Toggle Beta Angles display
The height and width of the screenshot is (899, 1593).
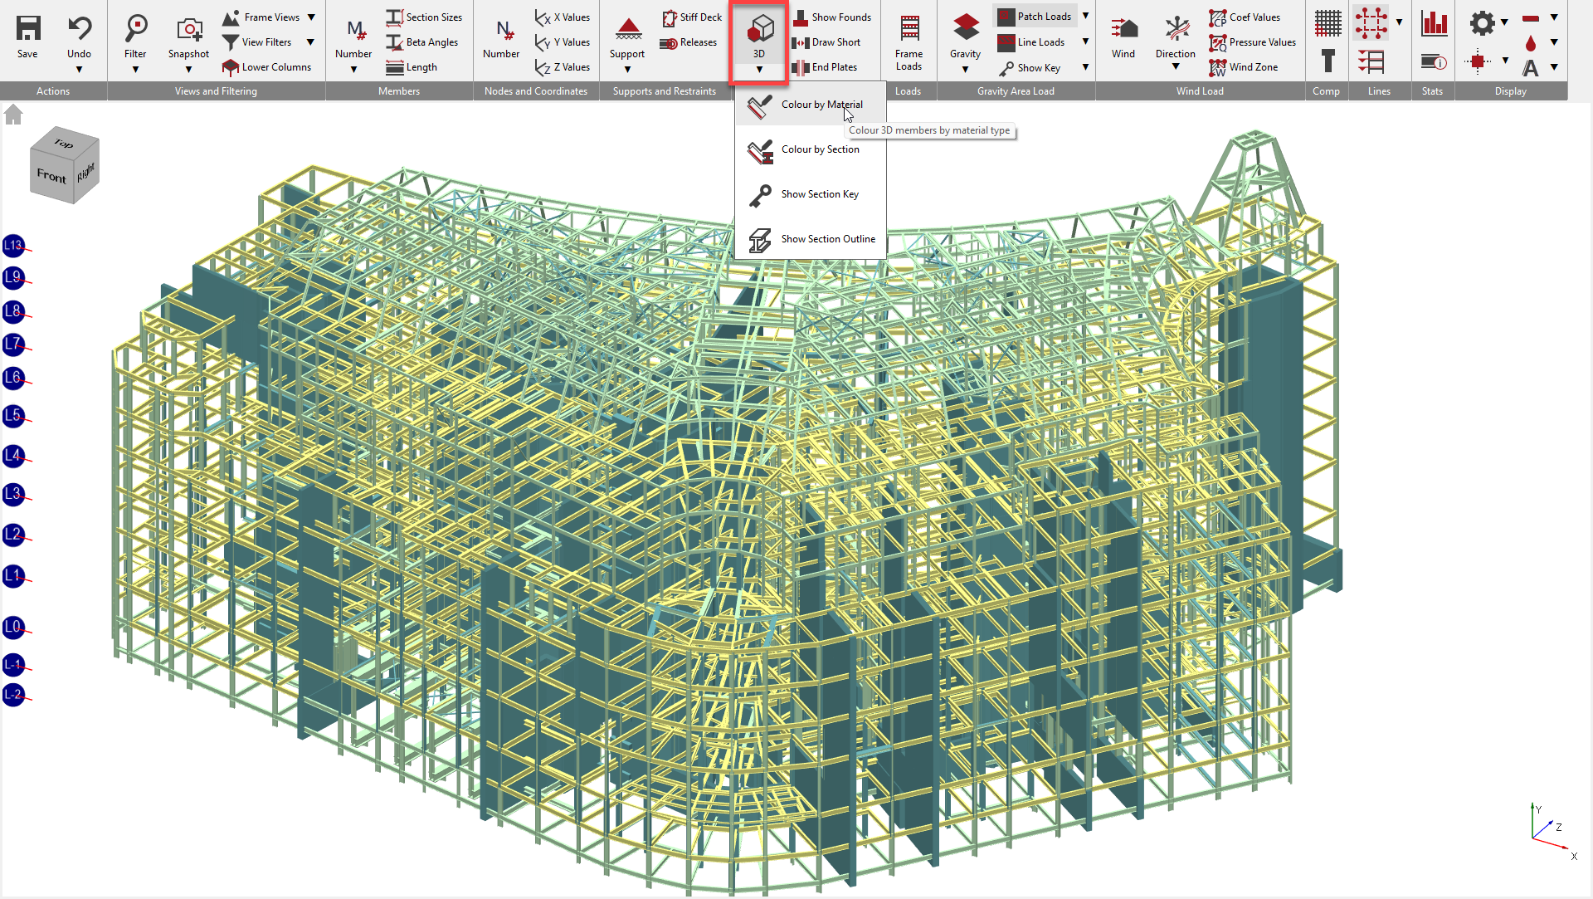click(422, 42)
